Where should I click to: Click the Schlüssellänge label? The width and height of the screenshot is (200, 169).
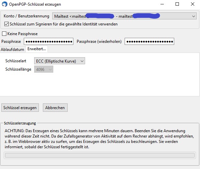tap(18, 69)
